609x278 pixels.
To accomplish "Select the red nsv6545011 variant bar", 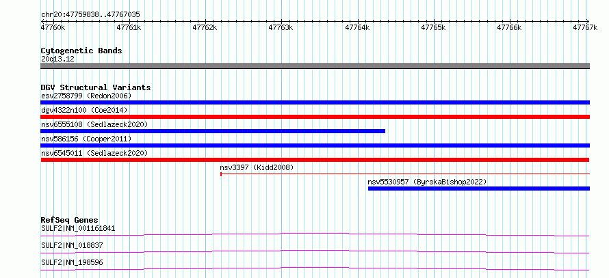I will coord(315,160).
